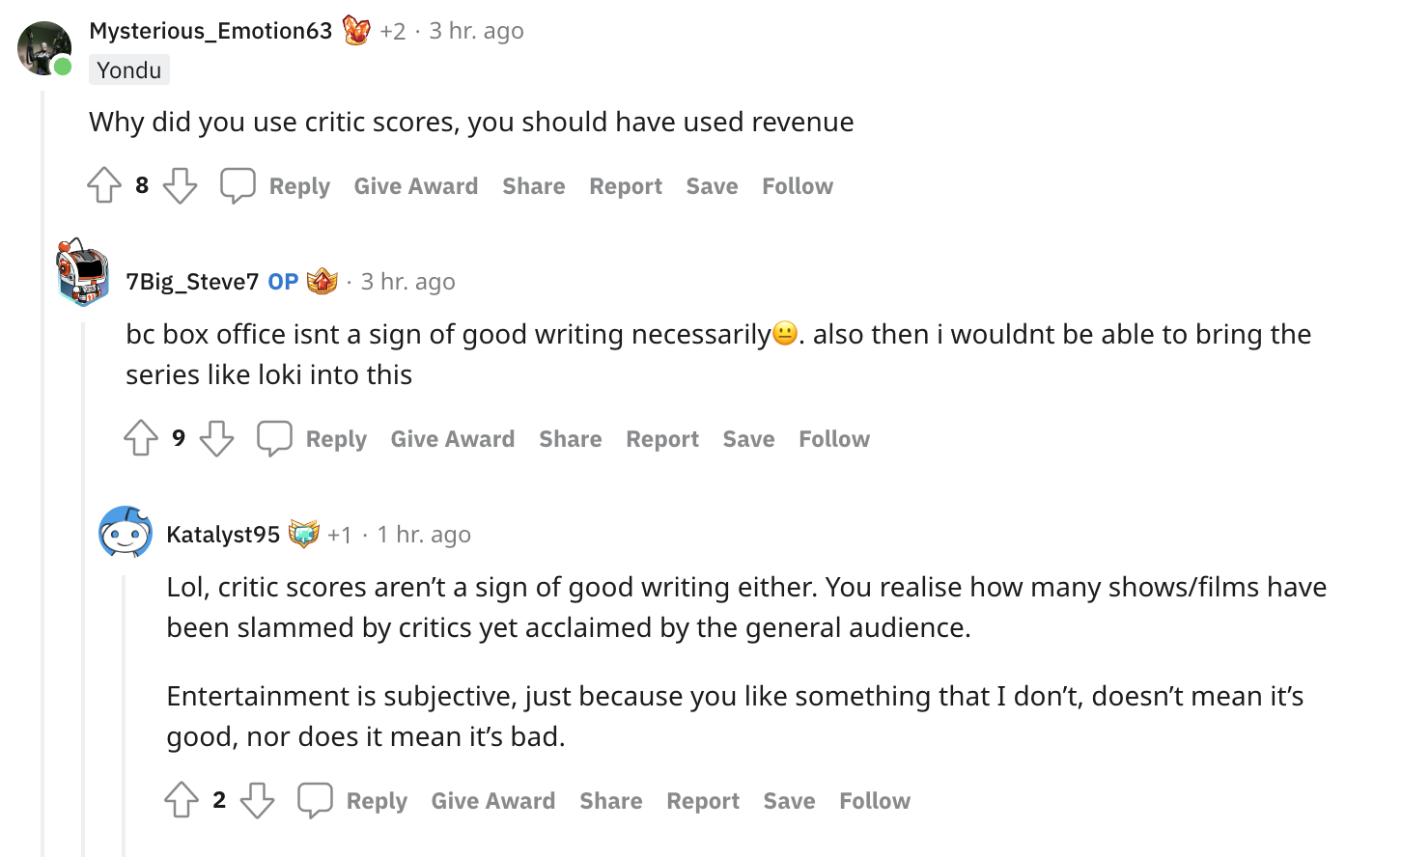Upvote Katalyst95's comment
The image size is (1402, 857).
(182, 800)
